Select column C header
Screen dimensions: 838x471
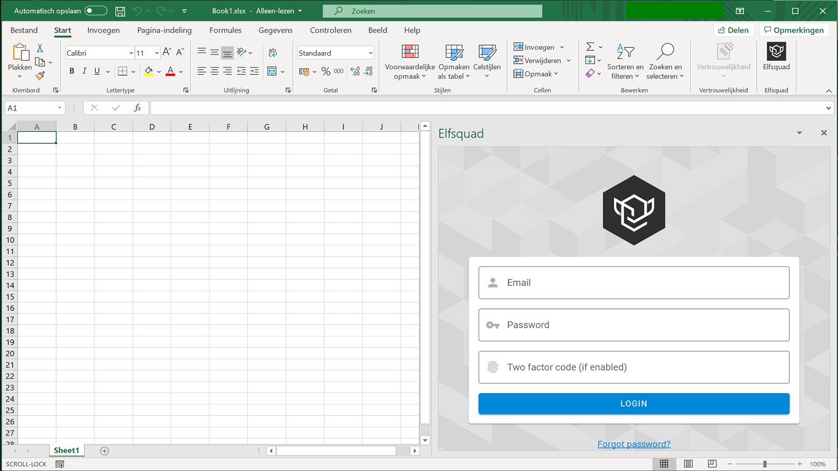113,127
